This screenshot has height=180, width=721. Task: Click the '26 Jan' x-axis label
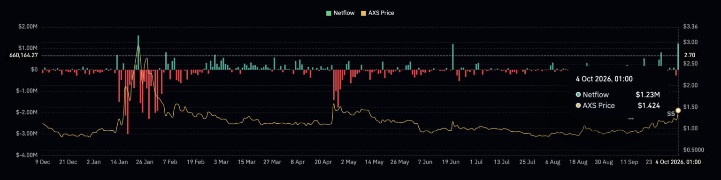[x=145, y=162]
